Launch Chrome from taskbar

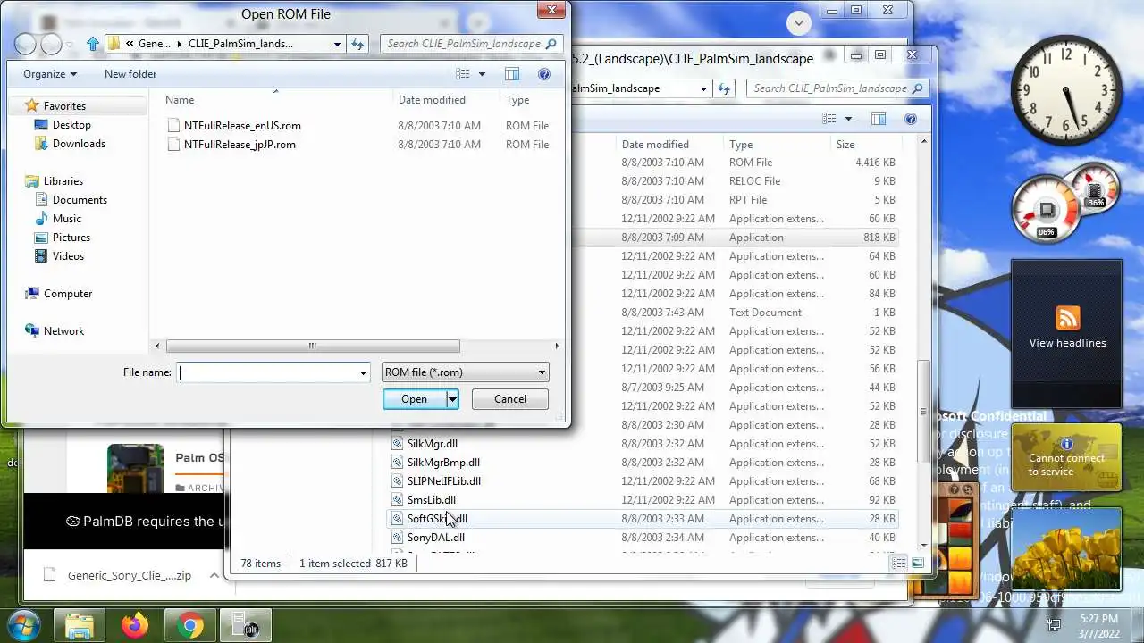point(189,625)
